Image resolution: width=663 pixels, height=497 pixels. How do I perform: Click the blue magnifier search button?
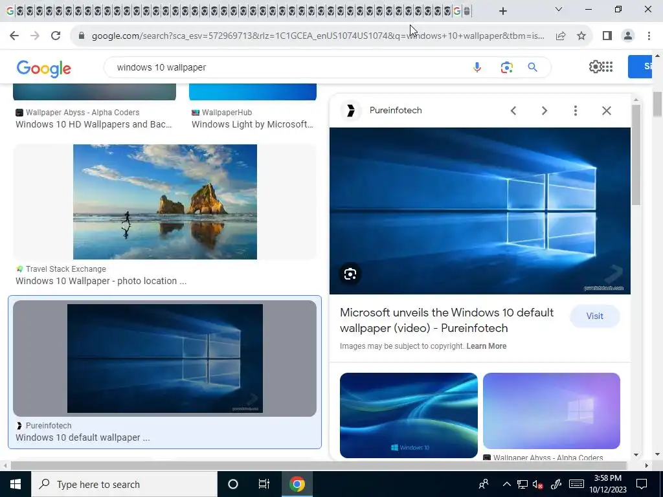tap(533, 67)
